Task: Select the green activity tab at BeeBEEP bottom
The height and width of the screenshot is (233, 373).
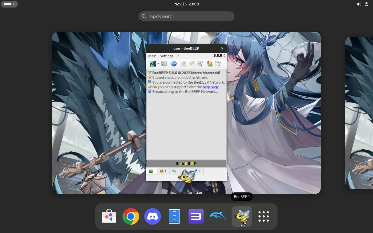Action: [x=151, y=171]
